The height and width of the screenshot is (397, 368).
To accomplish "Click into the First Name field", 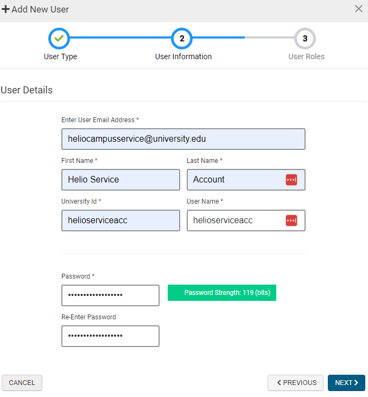I will (x=120, y=180).
